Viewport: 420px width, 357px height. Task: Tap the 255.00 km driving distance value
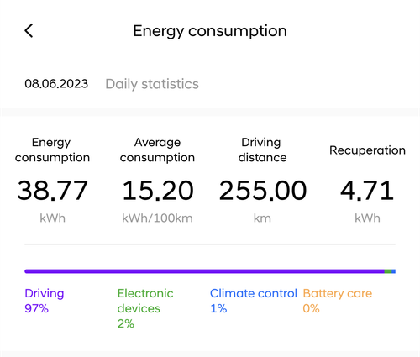[x=263, y=191]
